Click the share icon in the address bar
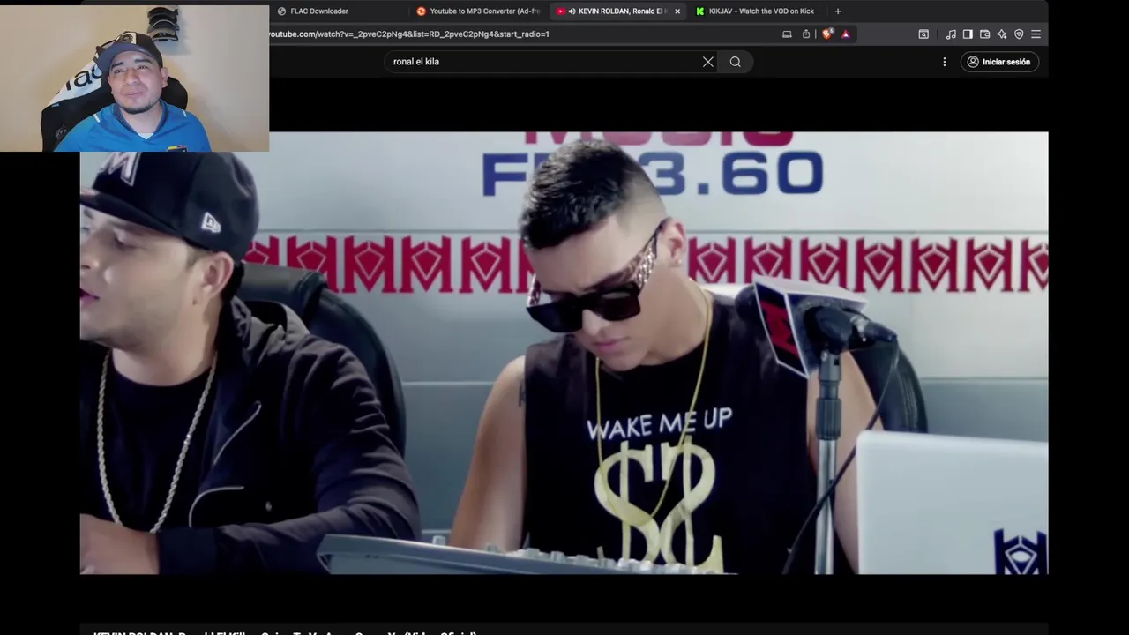This screenshot has width=1129, height=635. 806,34
